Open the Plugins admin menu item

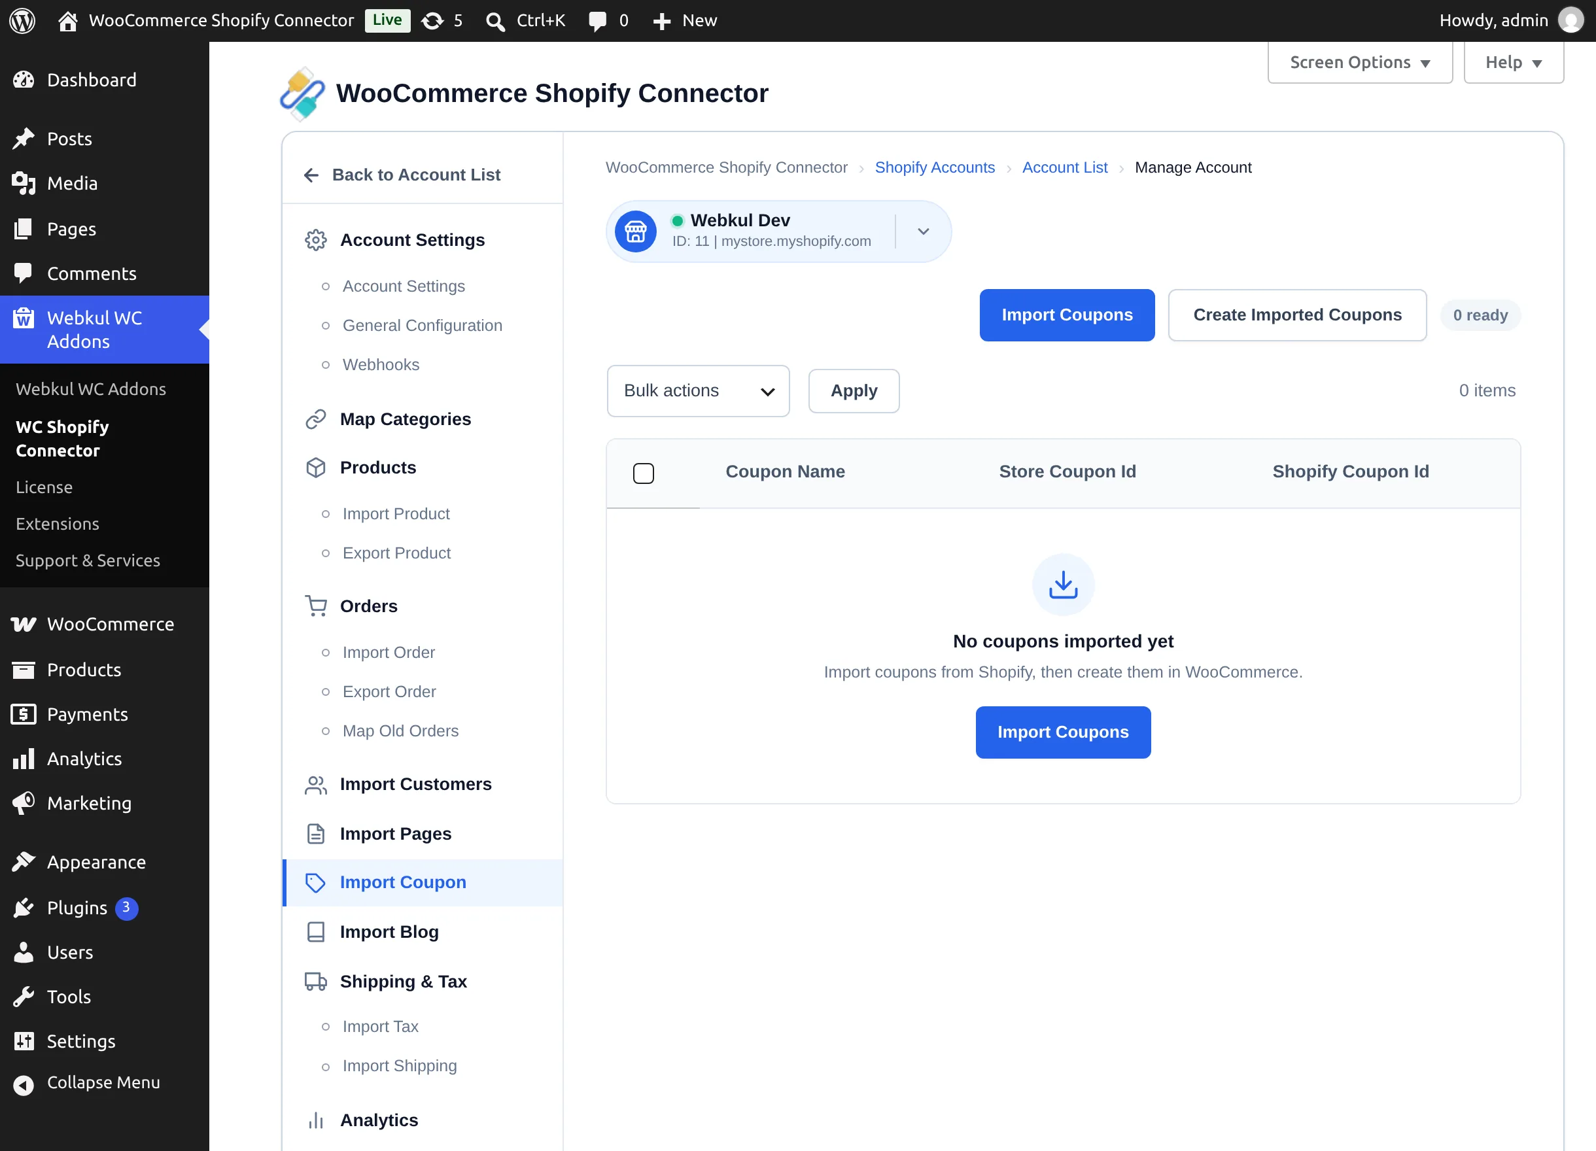105,908
